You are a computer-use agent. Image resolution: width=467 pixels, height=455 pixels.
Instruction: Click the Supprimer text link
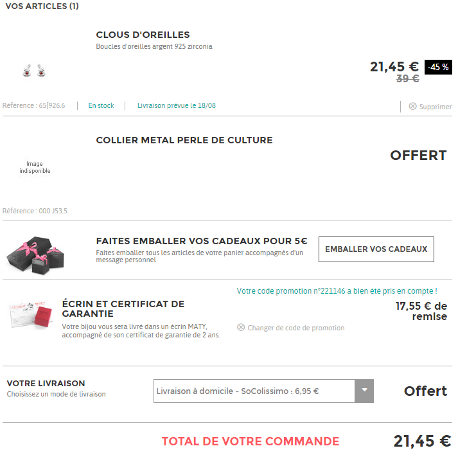pos(436,107)
